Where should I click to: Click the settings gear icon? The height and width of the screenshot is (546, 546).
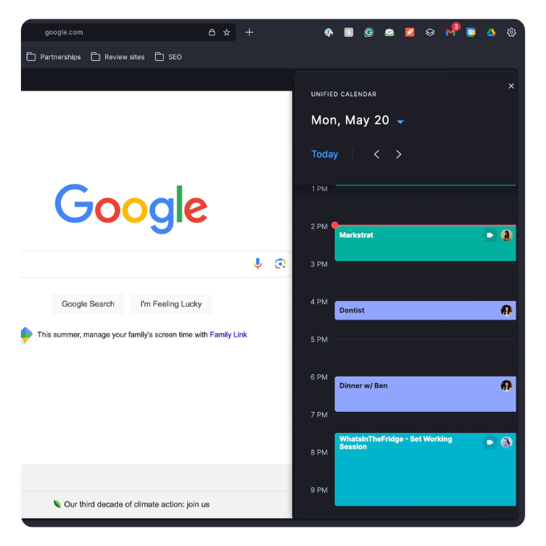pyautogui.click(x=511, y=32)
